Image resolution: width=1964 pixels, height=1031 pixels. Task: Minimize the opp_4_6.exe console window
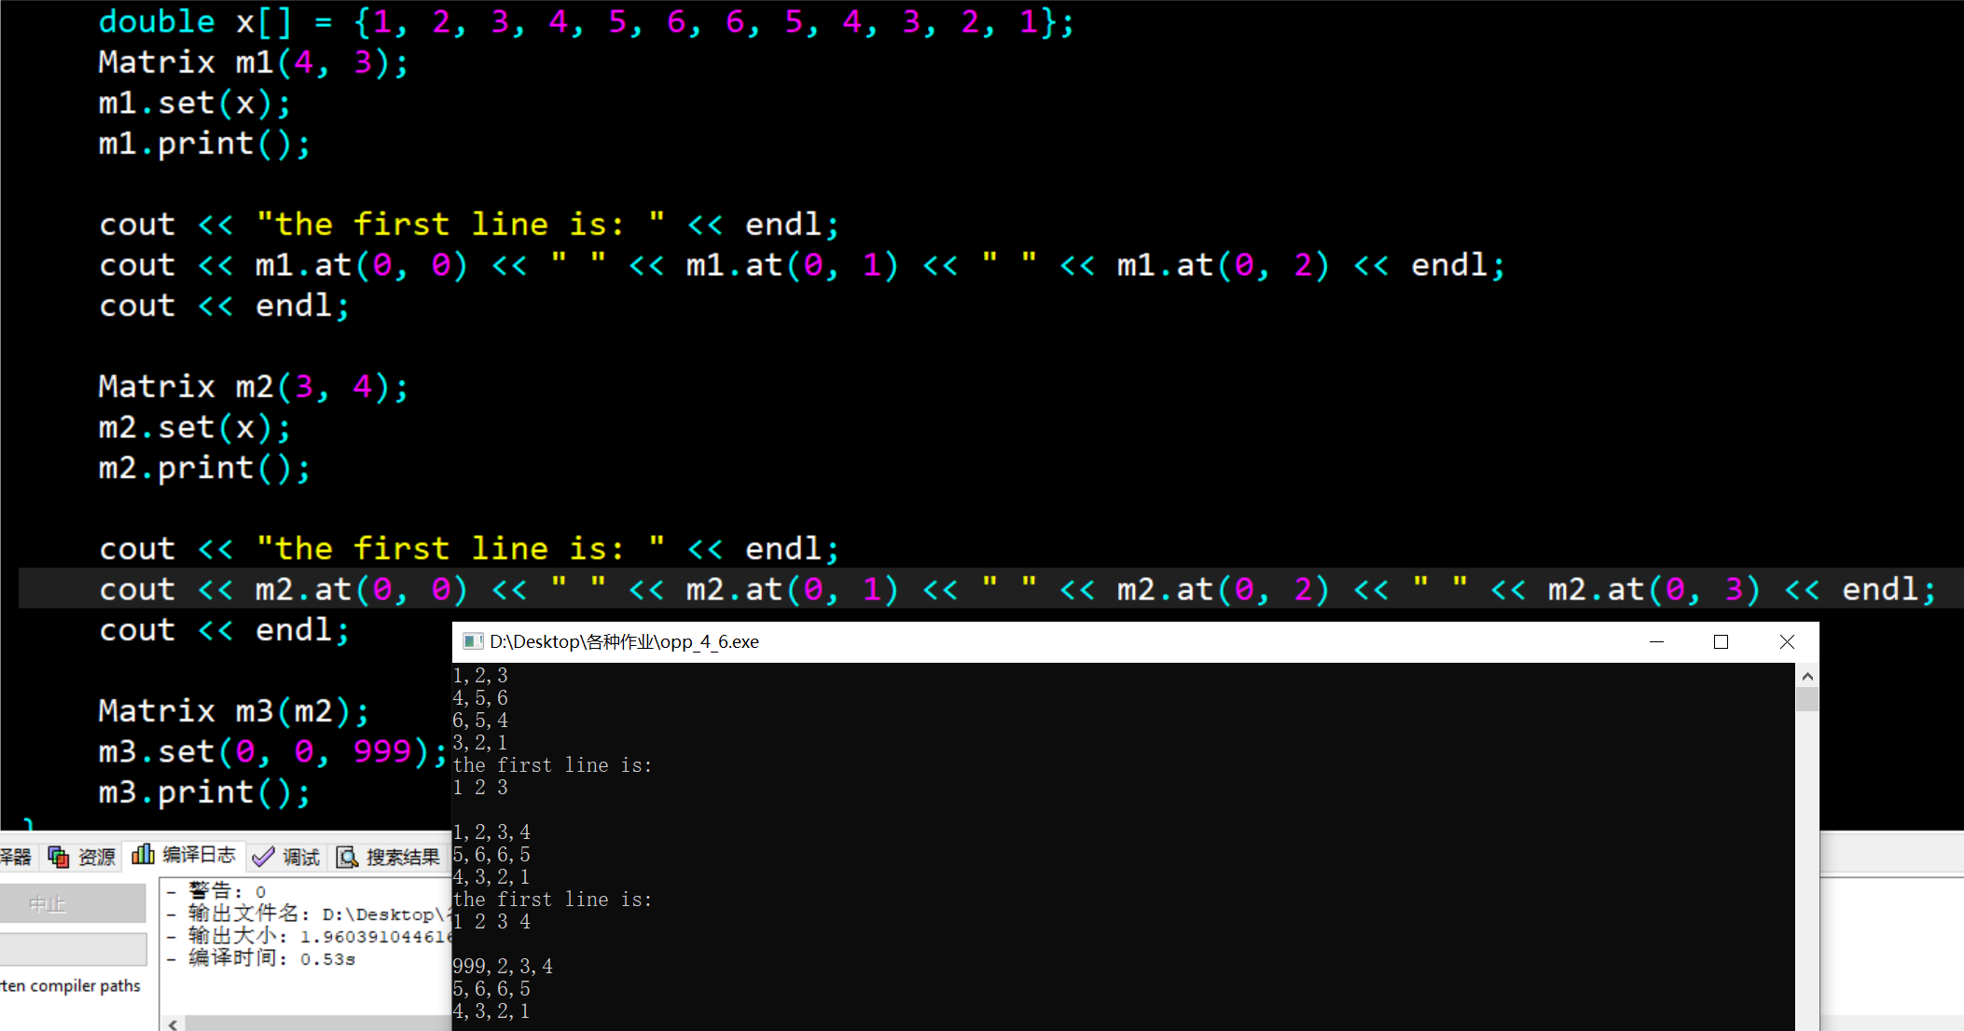tap(1656, 641)
